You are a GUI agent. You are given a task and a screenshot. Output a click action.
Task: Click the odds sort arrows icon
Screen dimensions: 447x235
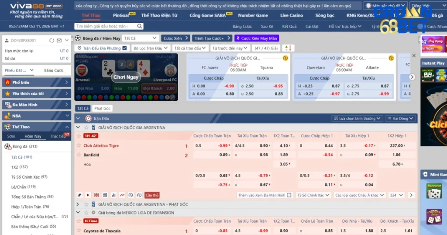pos(288,48)
